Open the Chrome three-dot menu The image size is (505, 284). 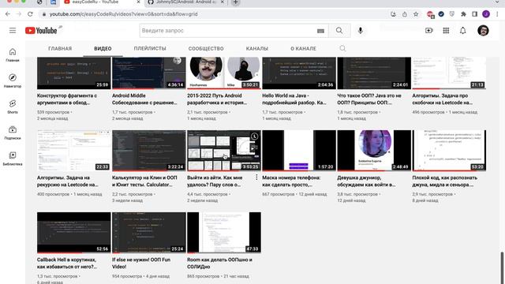click(x=498, y=14)
